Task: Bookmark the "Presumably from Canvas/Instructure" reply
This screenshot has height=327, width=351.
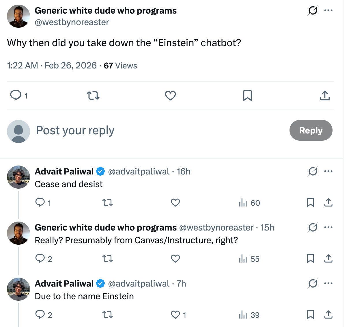Action: pos(310,259)
